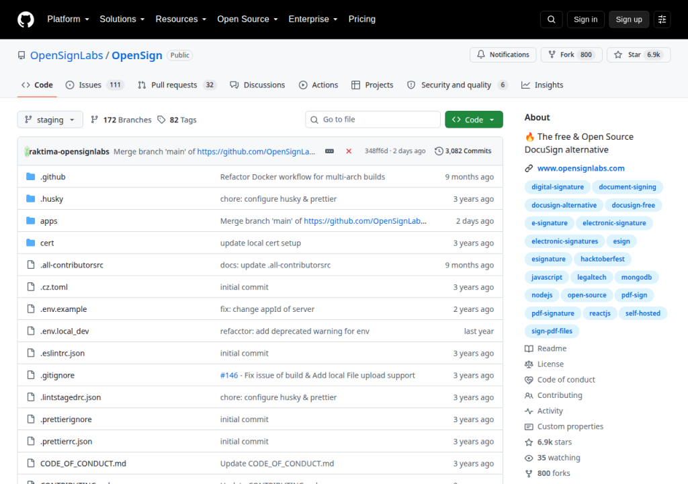Open the .eslintrc.json file
This screenshot has height=484, width=688.
point(62,353)
